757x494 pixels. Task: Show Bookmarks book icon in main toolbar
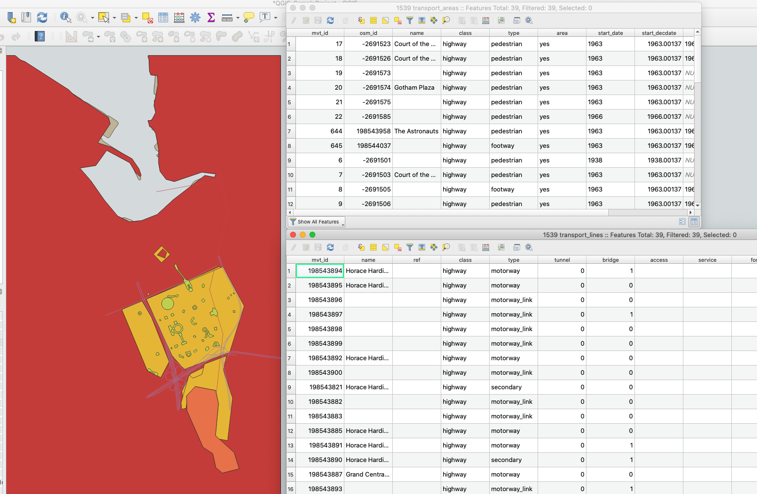tap(26, 17)
